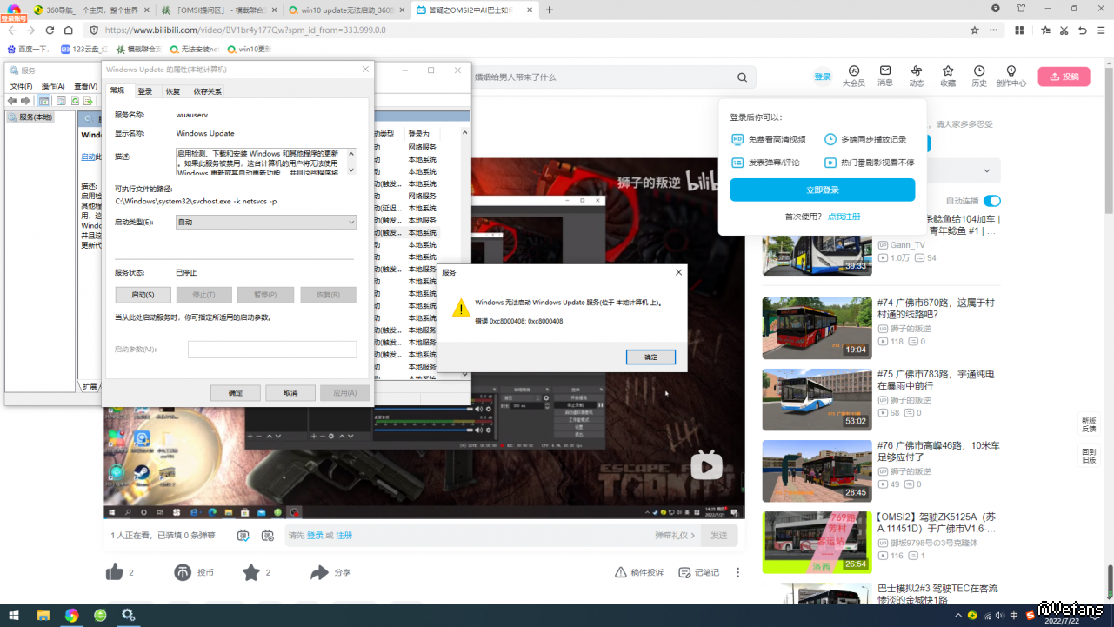Click the thumbs-up like icon below video
1114x627 pixels.
pyautogui.click(x=115, y=572)
